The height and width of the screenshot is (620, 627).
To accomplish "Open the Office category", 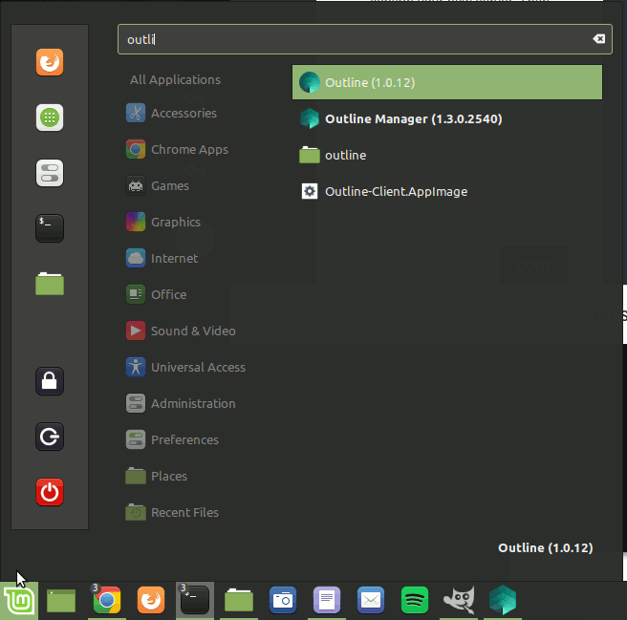I will [157, 295].
